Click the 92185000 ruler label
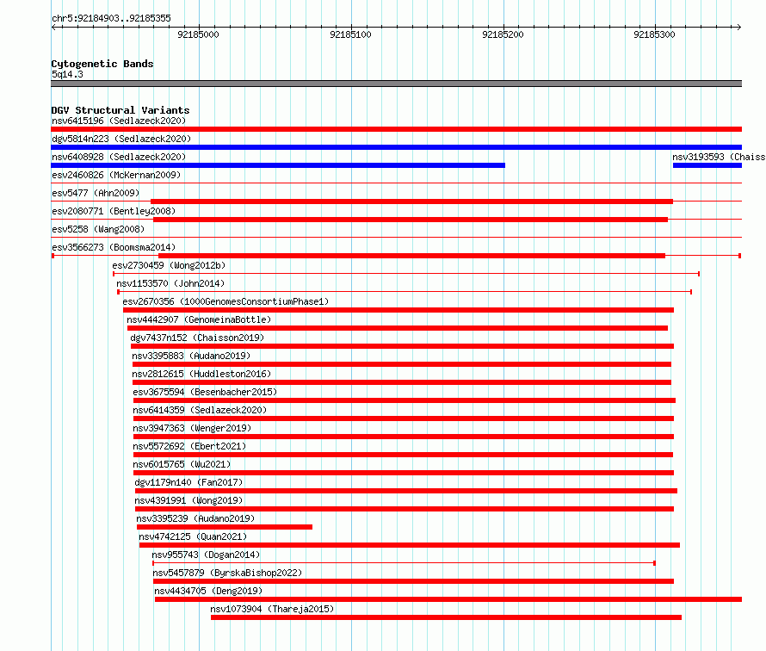 coord(198,34)
